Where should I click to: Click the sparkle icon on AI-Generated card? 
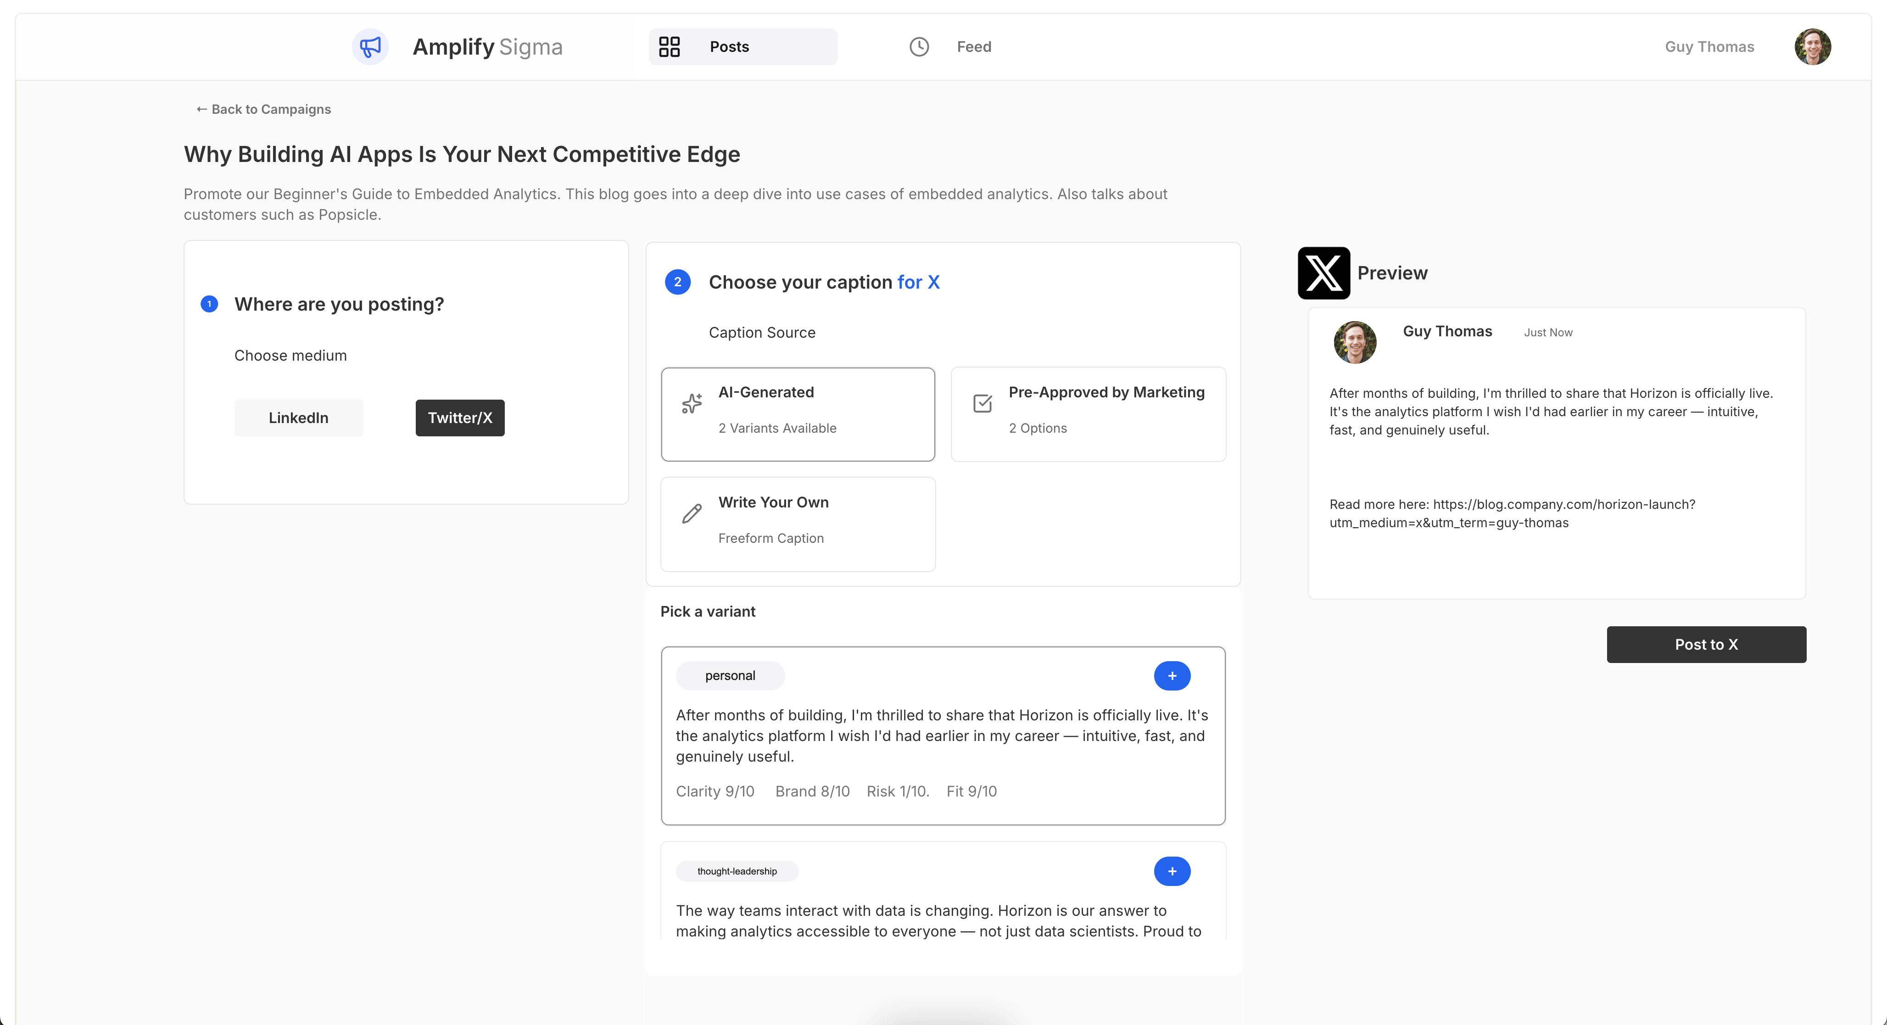coord(692,403)
